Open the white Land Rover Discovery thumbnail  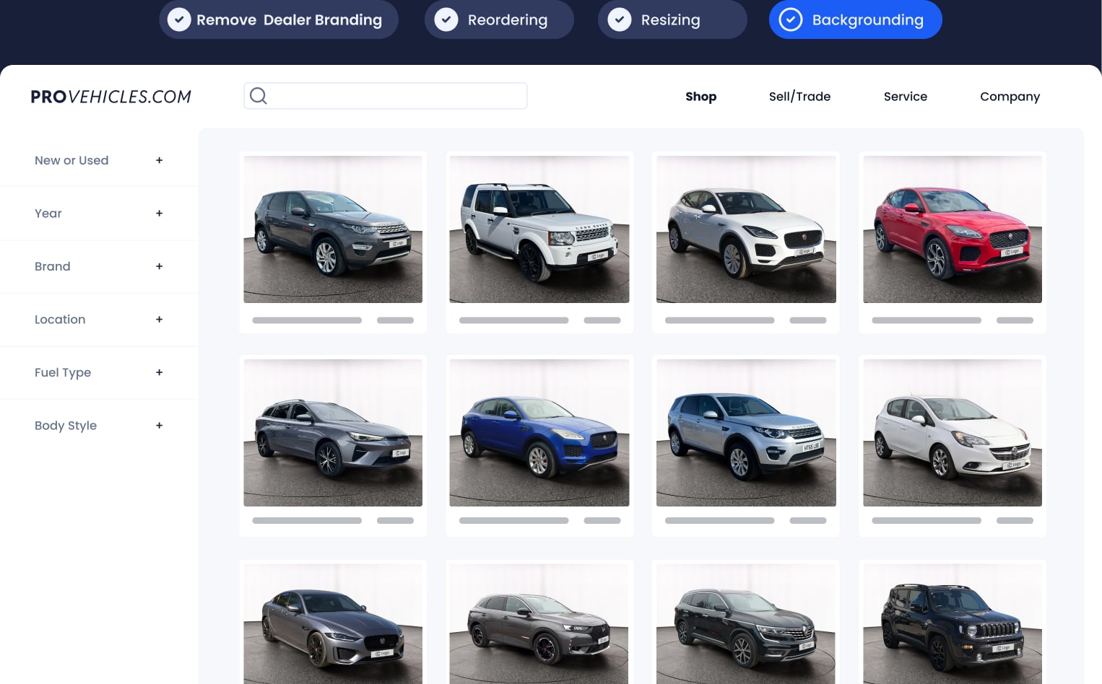click(x=539, y=229)
